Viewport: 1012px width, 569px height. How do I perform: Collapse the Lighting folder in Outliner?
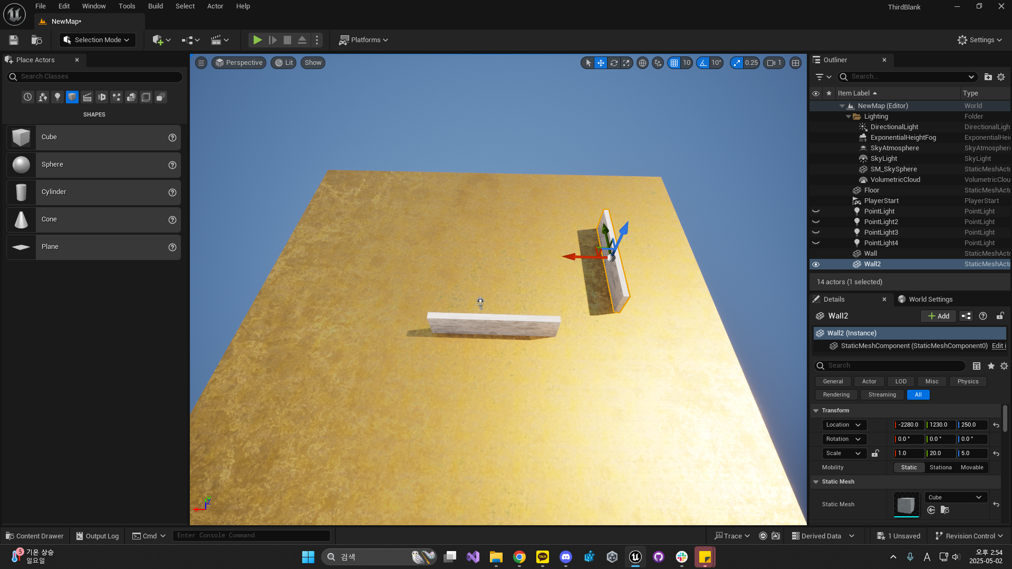849,117
